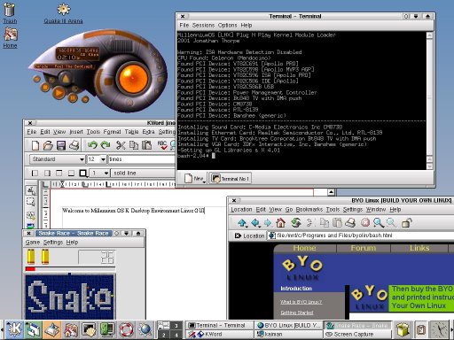Viewport: 454px width, 340px height.
Task: Toggle sticky on Snake Race window
Action: [x=116, y=233]
